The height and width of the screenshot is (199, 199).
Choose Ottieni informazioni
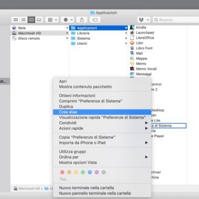[x=102, y=96]
